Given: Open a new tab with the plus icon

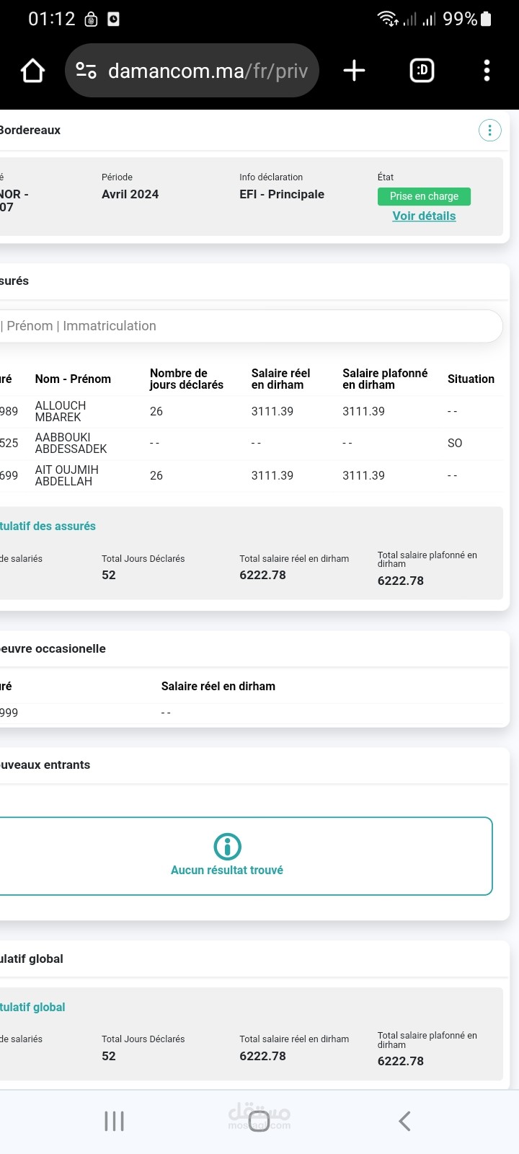Looking at the screenshot, I should (x=354, y=71).
